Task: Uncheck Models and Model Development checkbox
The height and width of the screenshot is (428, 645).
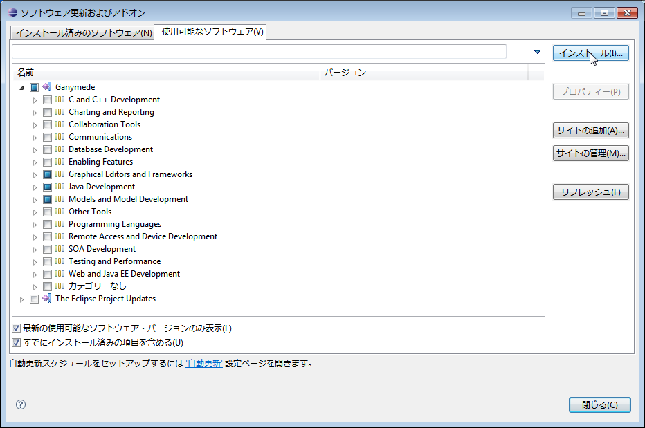Action: (47, 199)
